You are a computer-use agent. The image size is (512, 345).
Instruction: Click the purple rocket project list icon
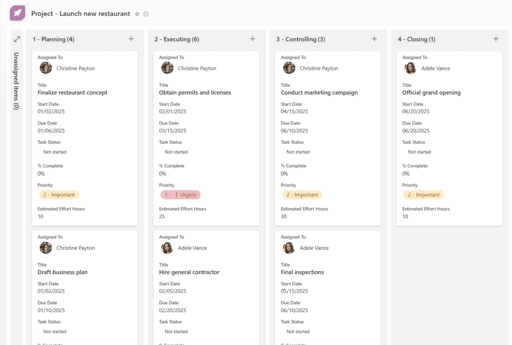point(17,13)
